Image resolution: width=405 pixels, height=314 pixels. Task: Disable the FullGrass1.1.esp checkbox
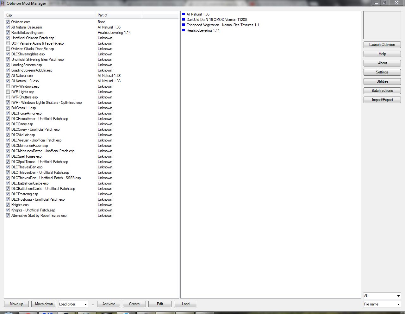[x=8, y=108]
